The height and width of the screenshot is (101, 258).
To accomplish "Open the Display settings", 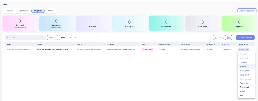I will pos(219,38).
